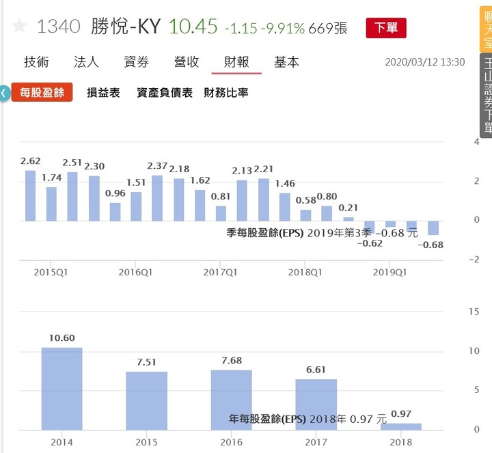Click the percent change -9.91%

283,28
